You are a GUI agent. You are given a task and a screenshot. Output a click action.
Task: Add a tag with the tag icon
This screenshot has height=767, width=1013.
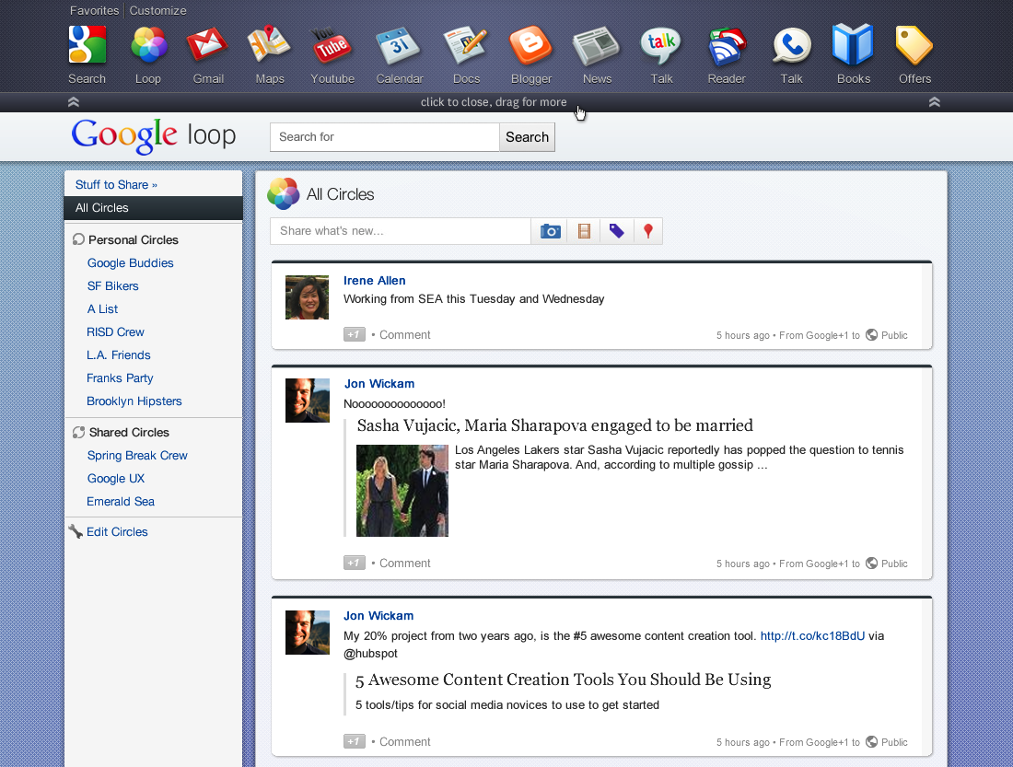point(617,231)
